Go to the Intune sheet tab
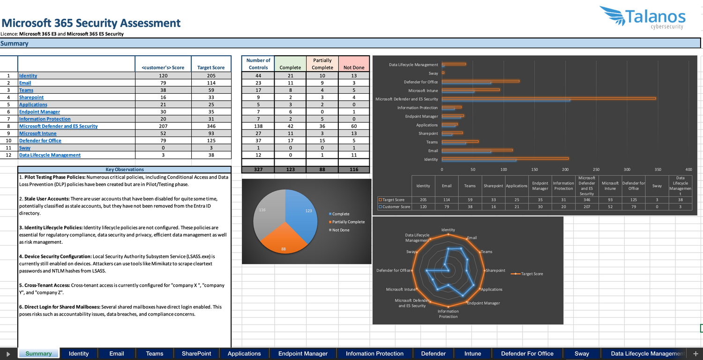 pos(473,354)
